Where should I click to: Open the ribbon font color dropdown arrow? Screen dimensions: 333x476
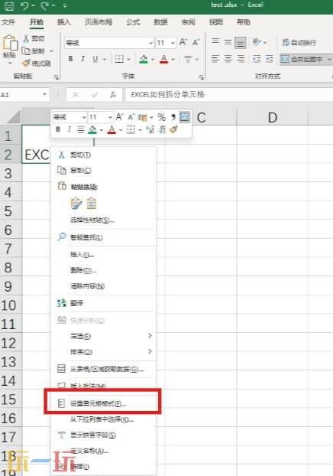(x=173, y=59)
